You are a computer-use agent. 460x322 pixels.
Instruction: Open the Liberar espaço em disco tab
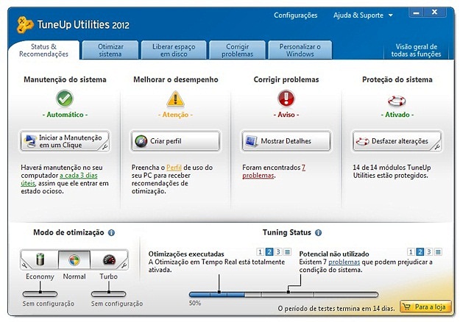[x=174, y=50]
